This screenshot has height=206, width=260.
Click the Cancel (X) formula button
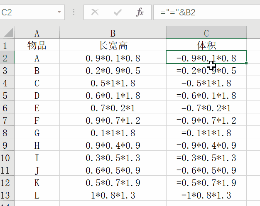coord(95,12)
